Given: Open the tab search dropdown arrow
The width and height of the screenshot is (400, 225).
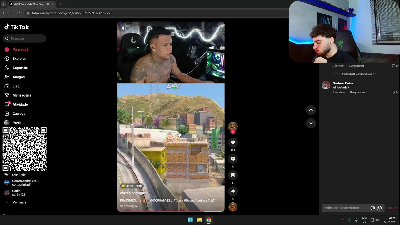Looking at the screenshot, I should point(3,4).
